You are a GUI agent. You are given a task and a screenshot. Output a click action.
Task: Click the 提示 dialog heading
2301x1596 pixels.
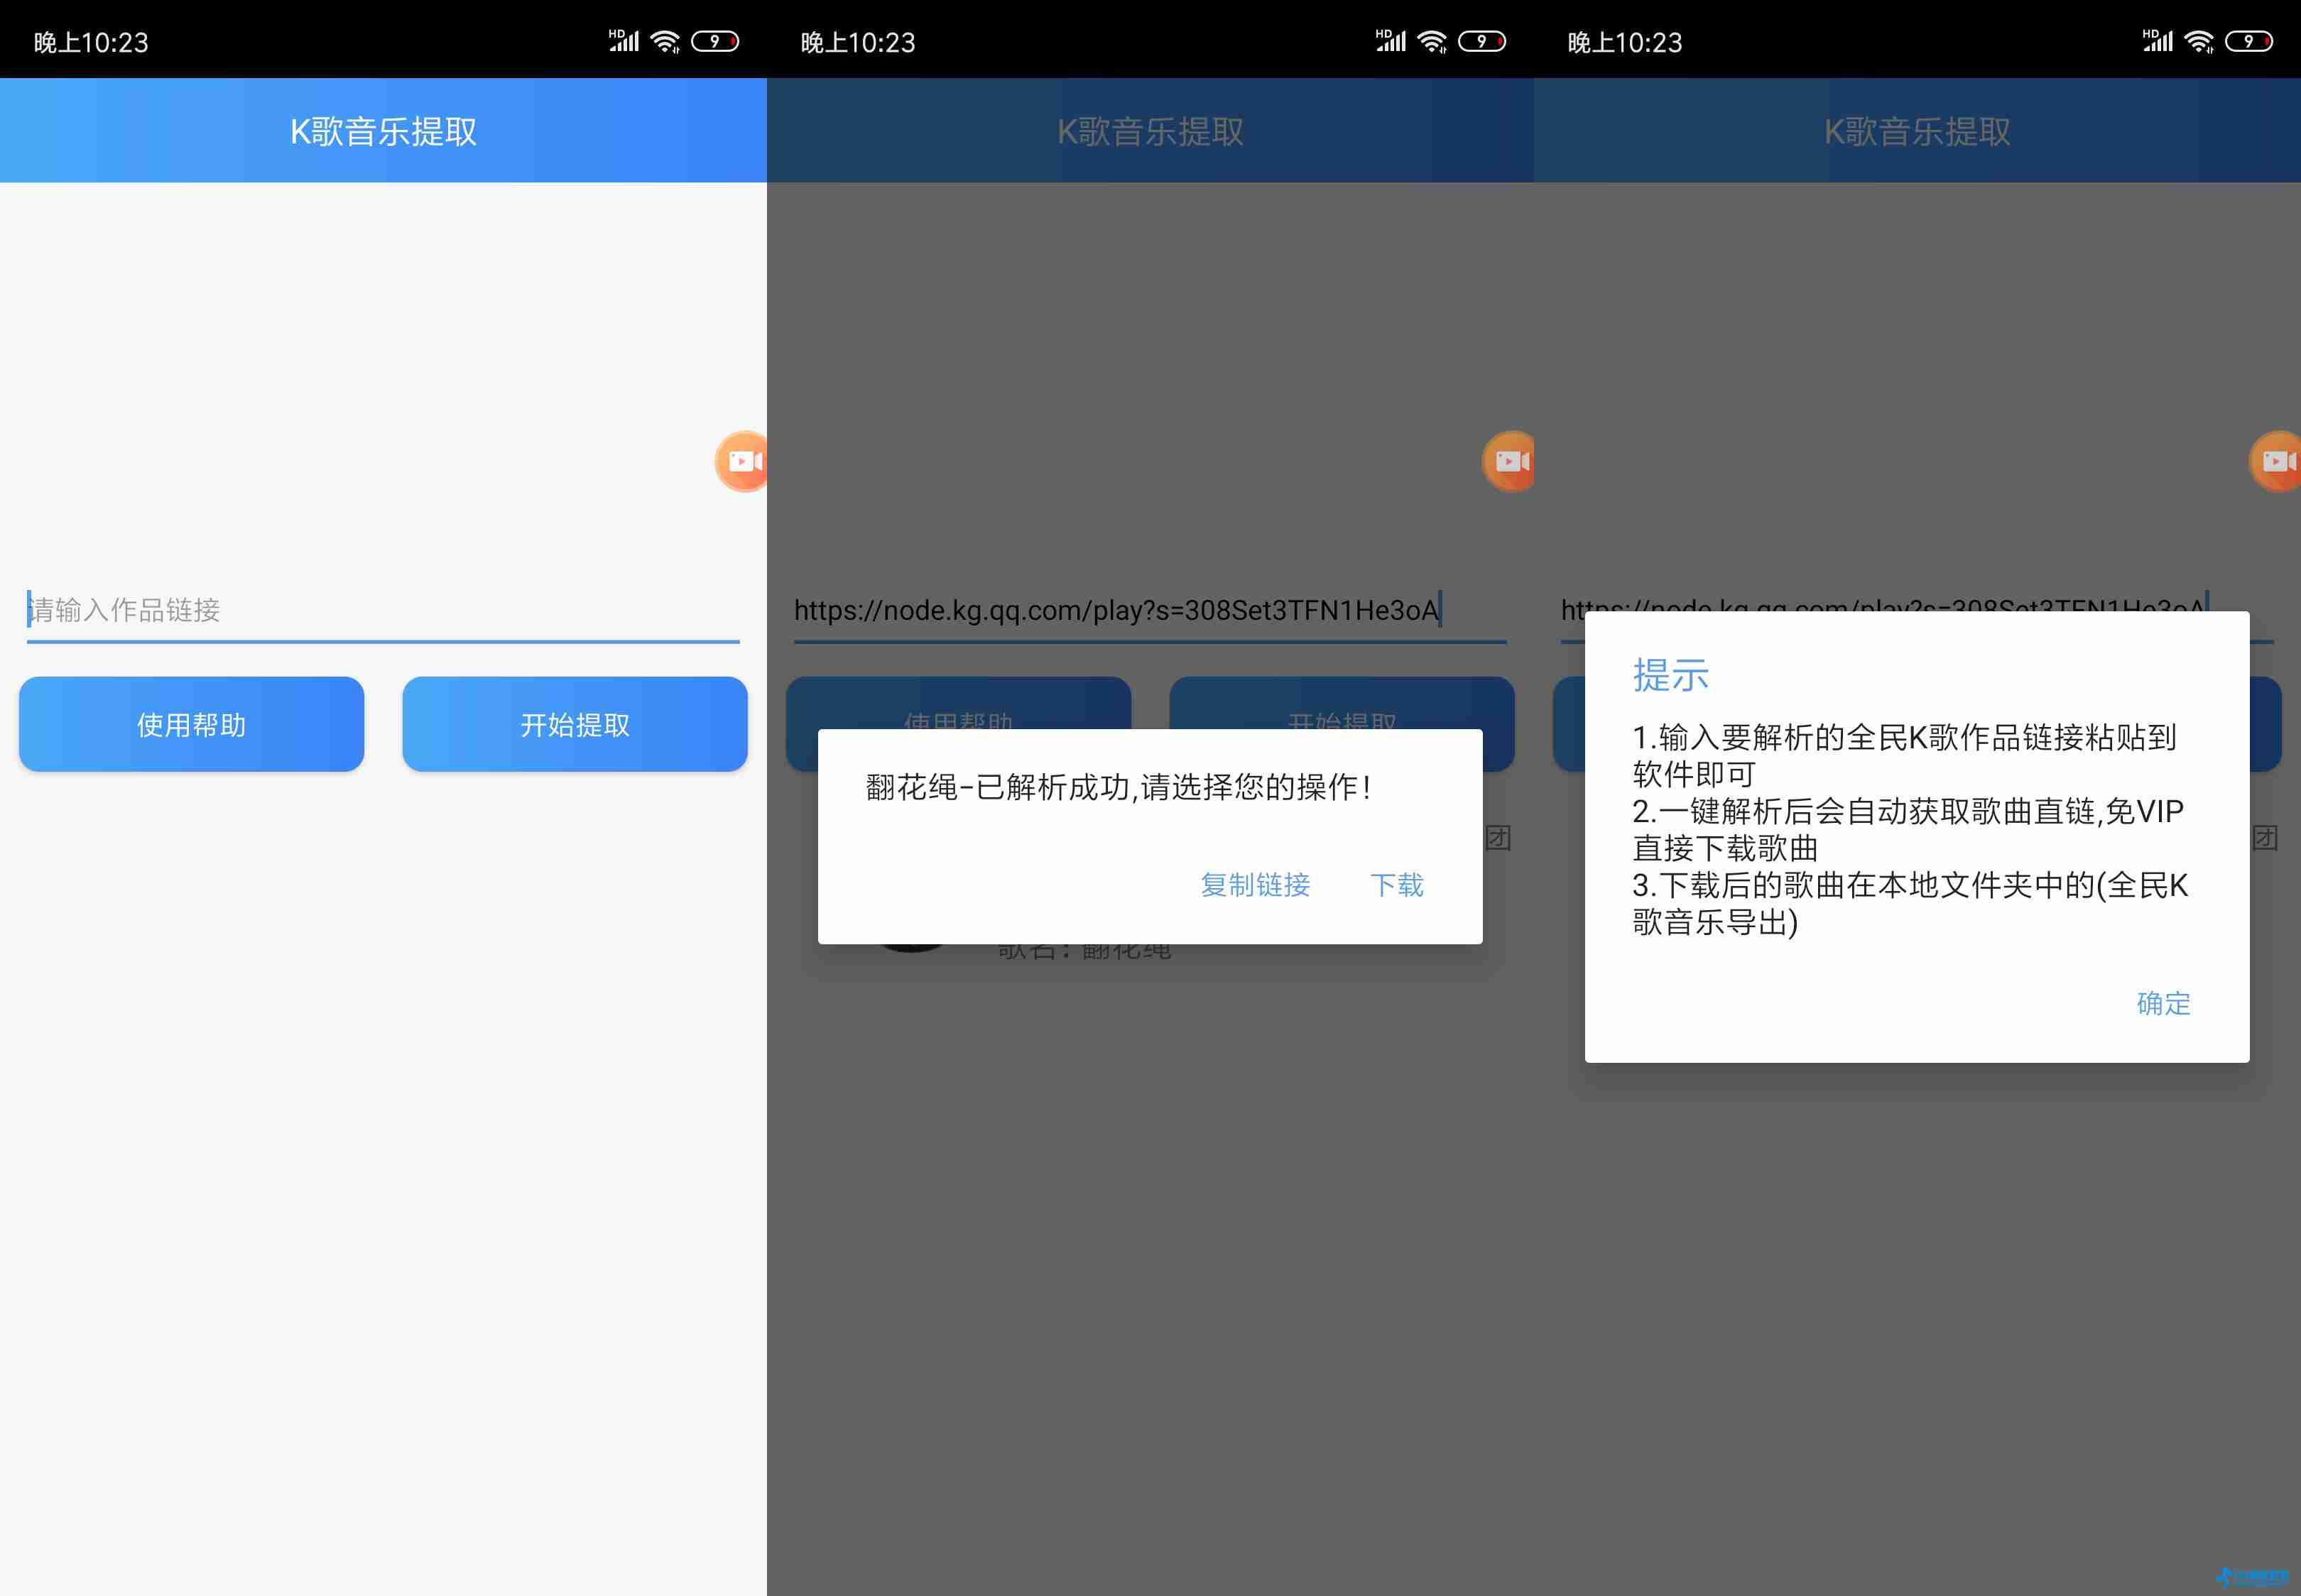coord(1671,675)
